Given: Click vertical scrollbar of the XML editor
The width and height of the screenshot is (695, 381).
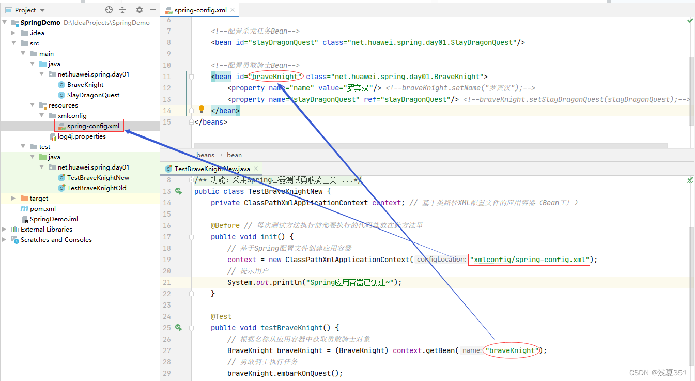Looking at the screenshot, I should coord(691,90).
